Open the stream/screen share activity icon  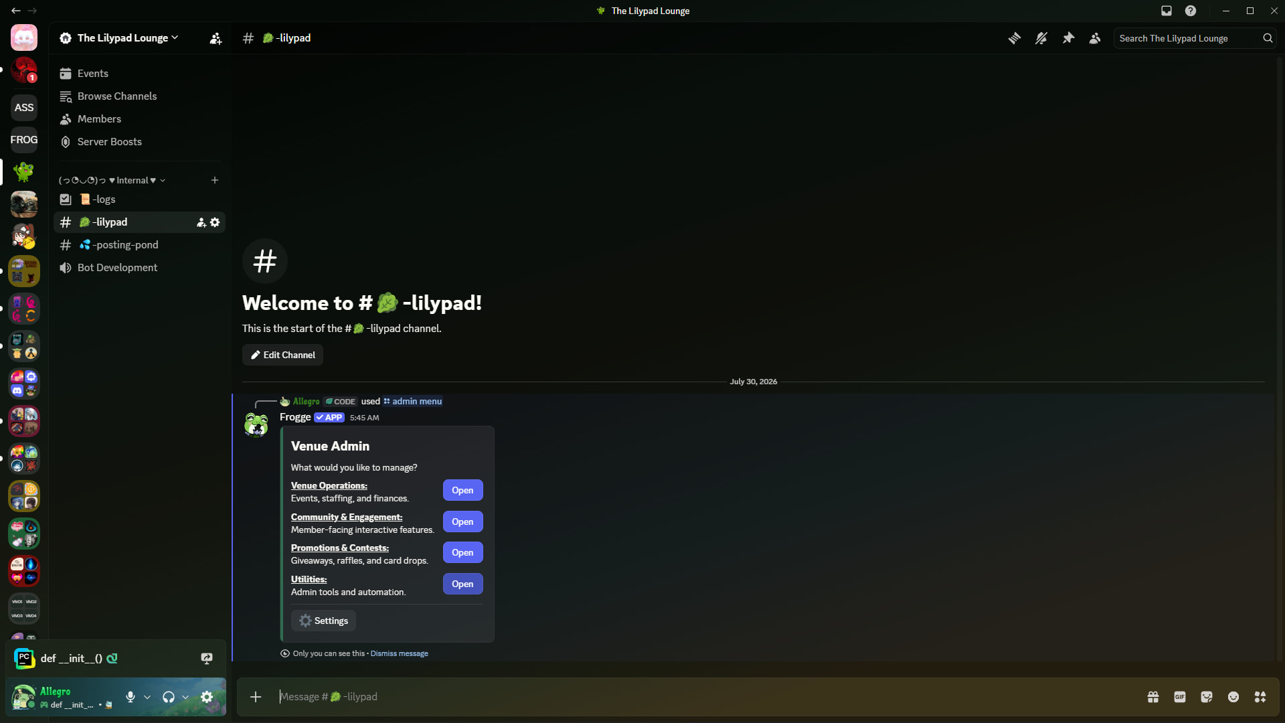click(207, 658)
